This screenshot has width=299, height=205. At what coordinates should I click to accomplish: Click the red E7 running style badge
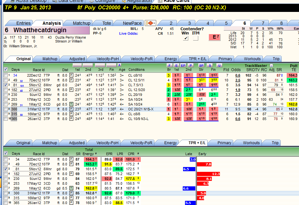(x=214, y=37)
